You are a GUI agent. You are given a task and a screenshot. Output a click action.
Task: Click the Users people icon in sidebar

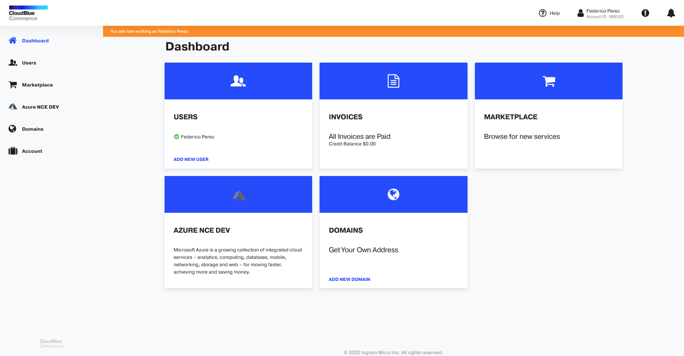[x=13, y=63]
